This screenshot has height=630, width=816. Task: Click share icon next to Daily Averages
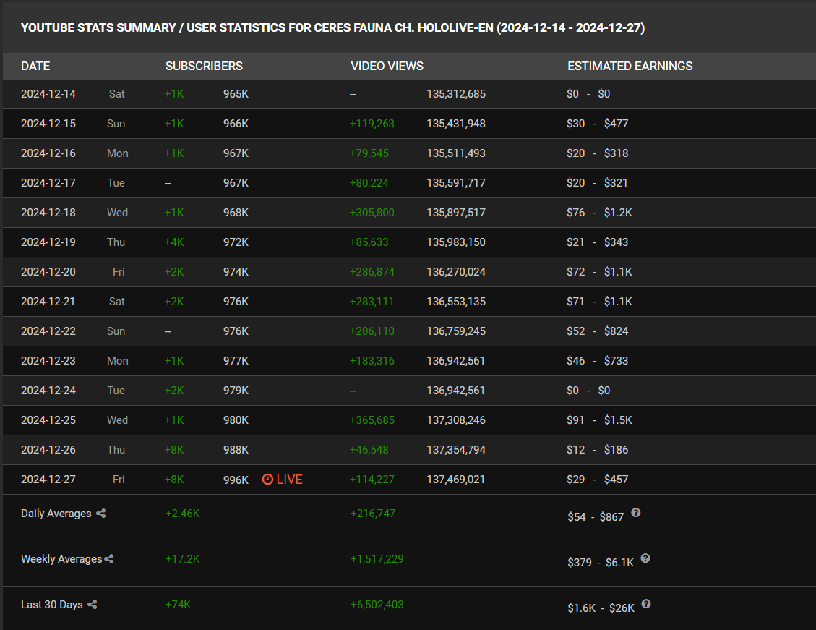[101, 514]
